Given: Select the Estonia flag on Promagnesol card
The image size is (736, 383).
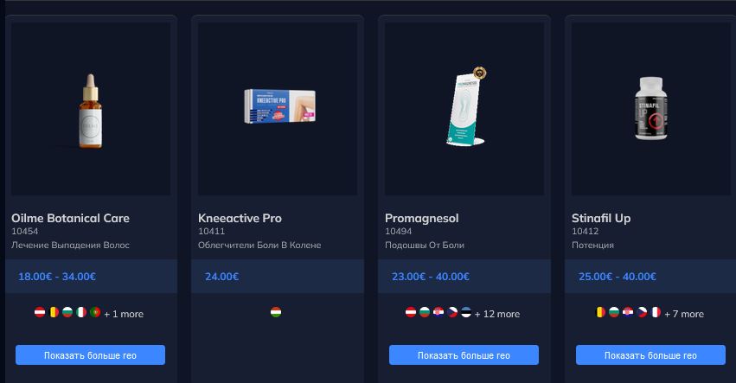Looking at the screenshot, I should coord(465,312).
